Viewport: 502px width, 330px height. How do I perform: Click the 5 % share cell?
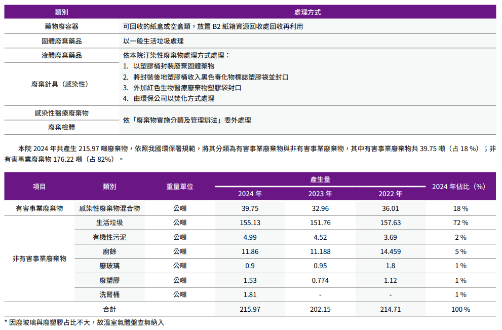click(460, 251)
